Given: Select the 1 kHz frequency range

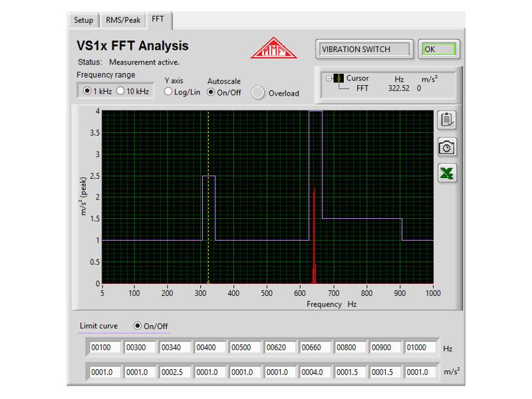Looking at the screenshot, I should pos(87,91).
